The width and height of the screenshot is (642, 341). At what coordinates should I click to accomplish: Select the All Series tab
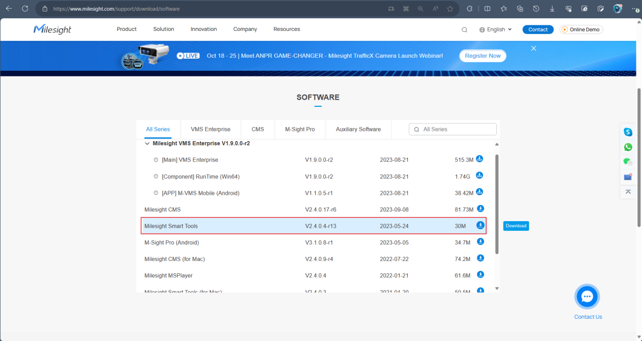pyautogui.click(x=158, y=129)
